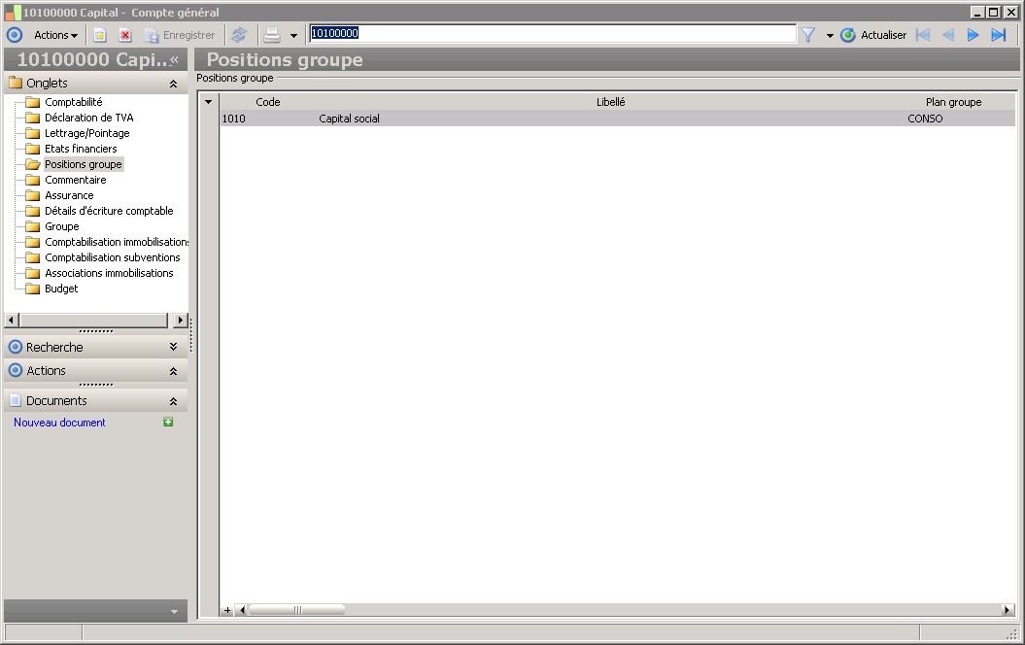
Task: Maximize the Compte général window
Action: click(994, 13)
